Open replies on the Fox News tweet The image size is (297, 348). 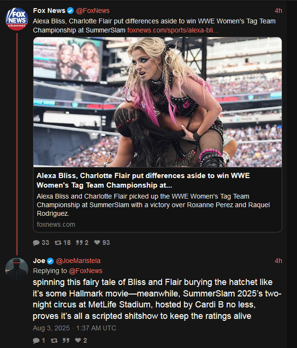coord(41,243)
